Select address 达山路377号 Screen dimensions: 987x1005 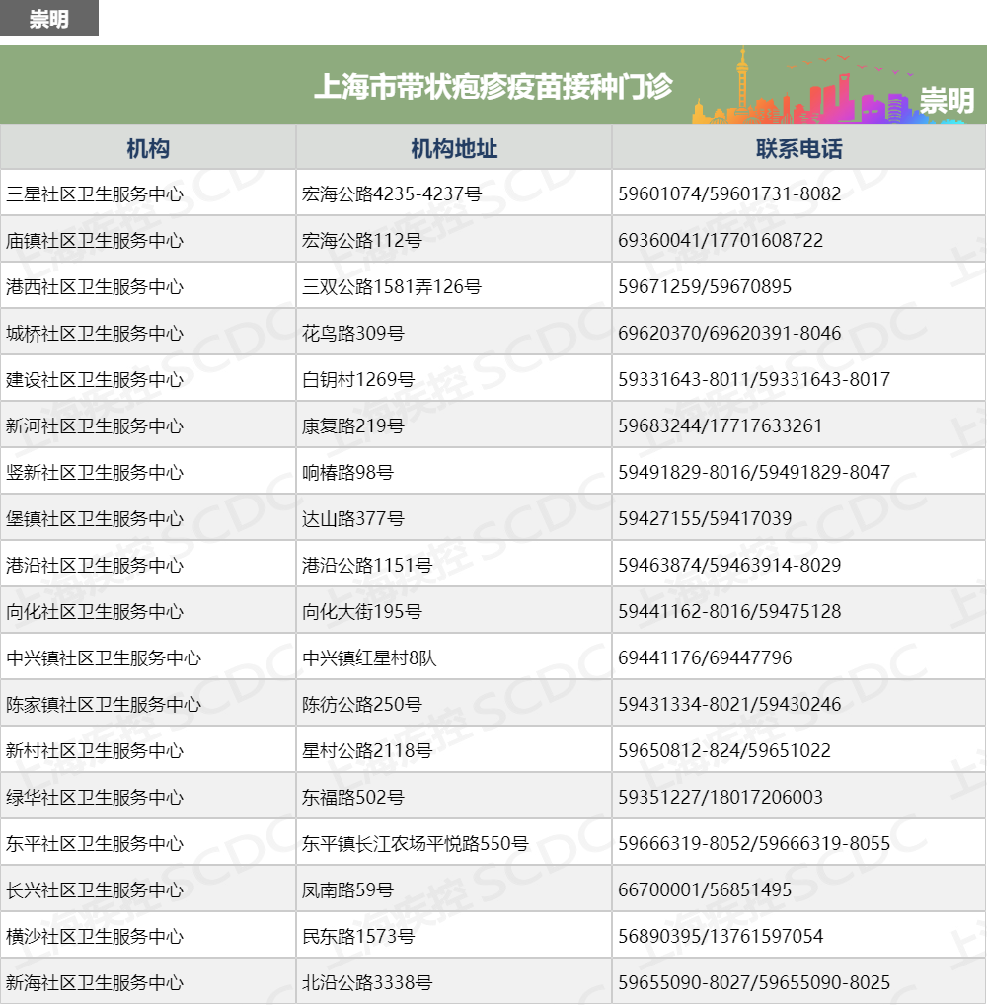point(353,518)
